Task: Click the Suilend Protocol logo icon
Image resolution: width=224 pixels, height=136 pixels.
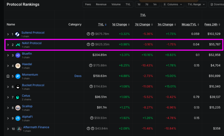Action: 17,34
